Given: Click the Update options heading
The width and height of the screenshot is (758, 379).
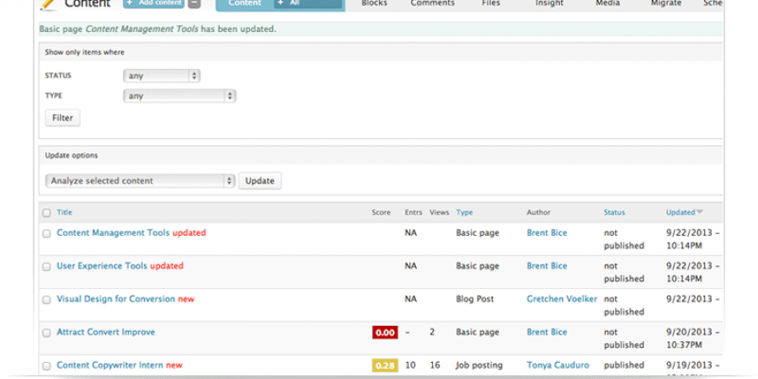Looking at the screenshot, I should [x=72, y=156].
